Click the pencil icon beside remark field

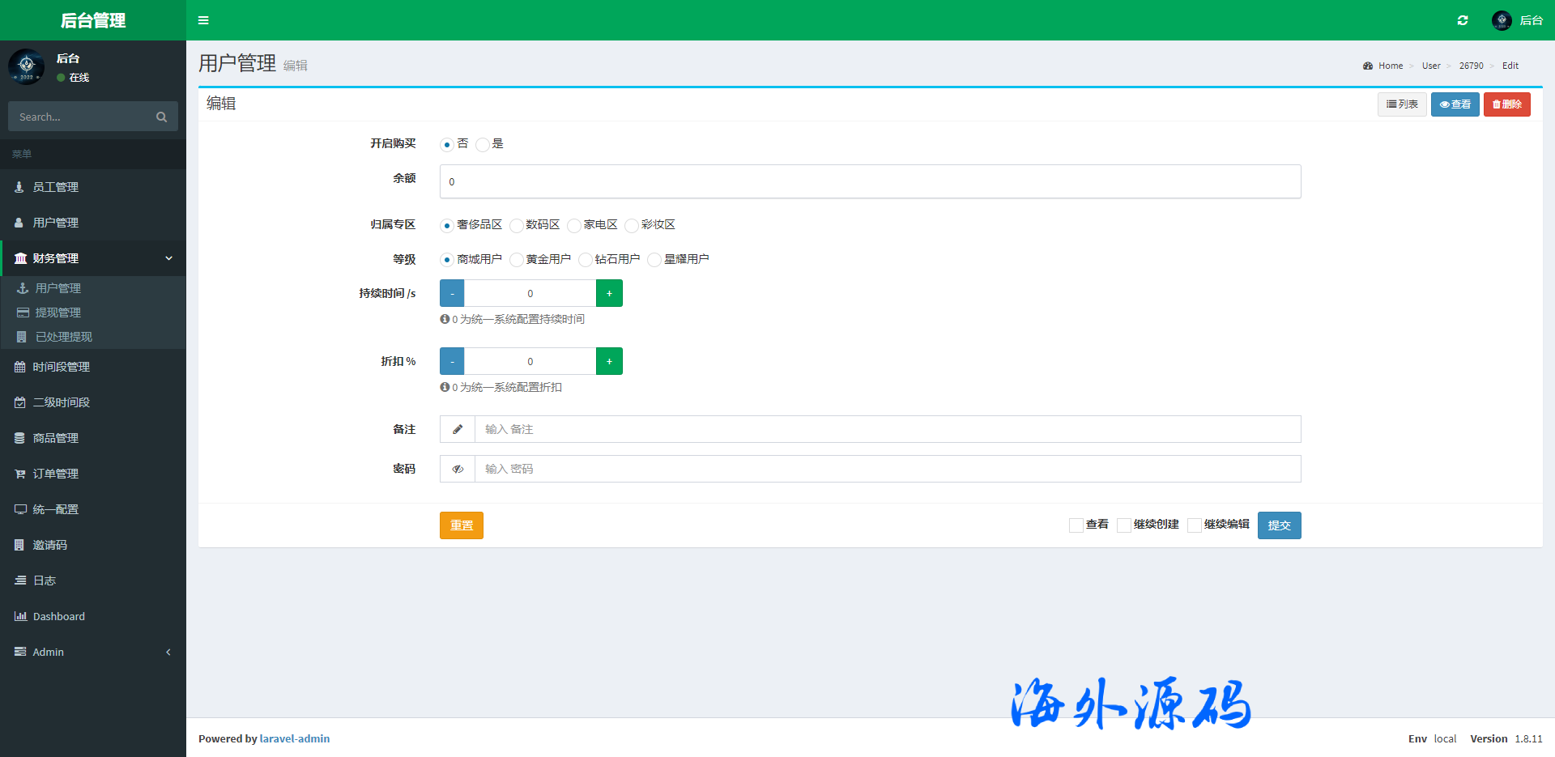(458, 429)
